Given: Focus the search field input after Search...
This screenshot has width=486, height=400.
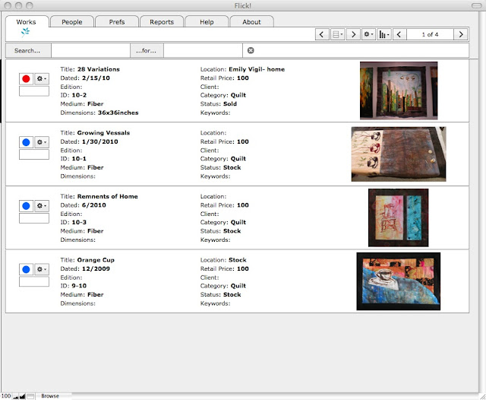Looking at the screenshot, I should pos(90,51).
